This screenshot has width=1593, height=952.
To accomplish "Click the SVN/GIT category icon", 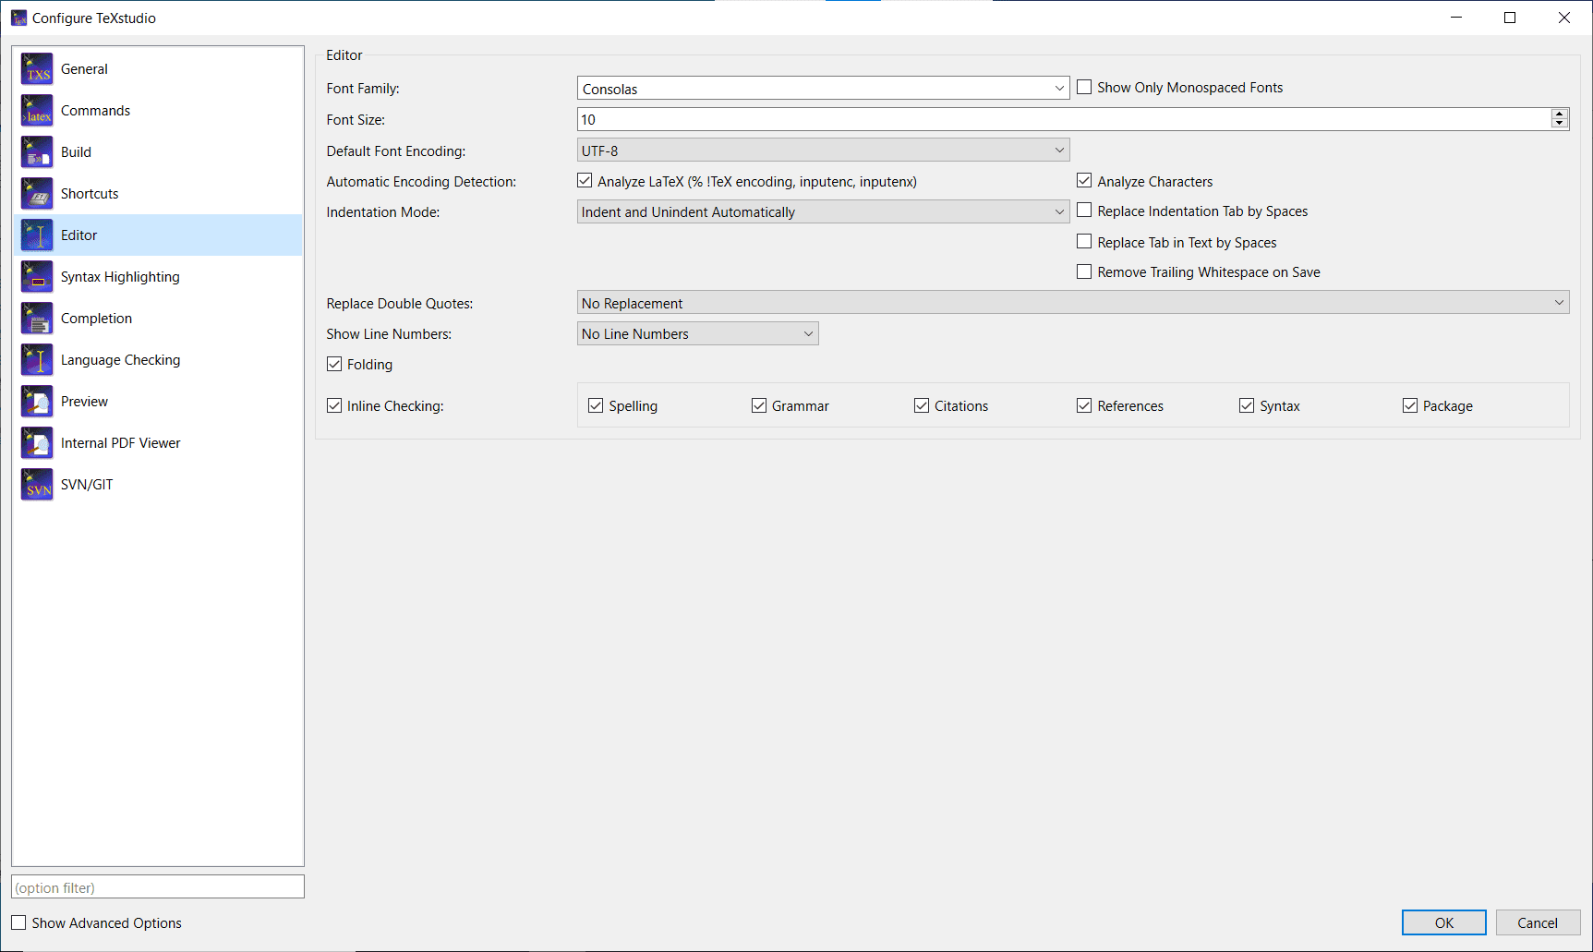I will pyautogui.click(x=37, y=485).
